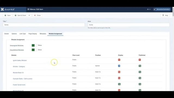Click the Save button
Image resolution: width=174 pixels, height=98 pixels.
pos(7,15)
